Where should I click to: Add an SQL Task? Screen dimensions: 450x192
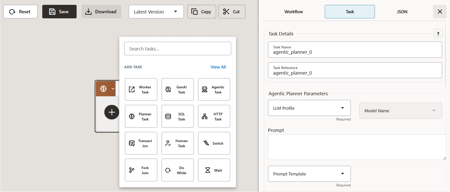pyautogui.click(x=177, y=116)
